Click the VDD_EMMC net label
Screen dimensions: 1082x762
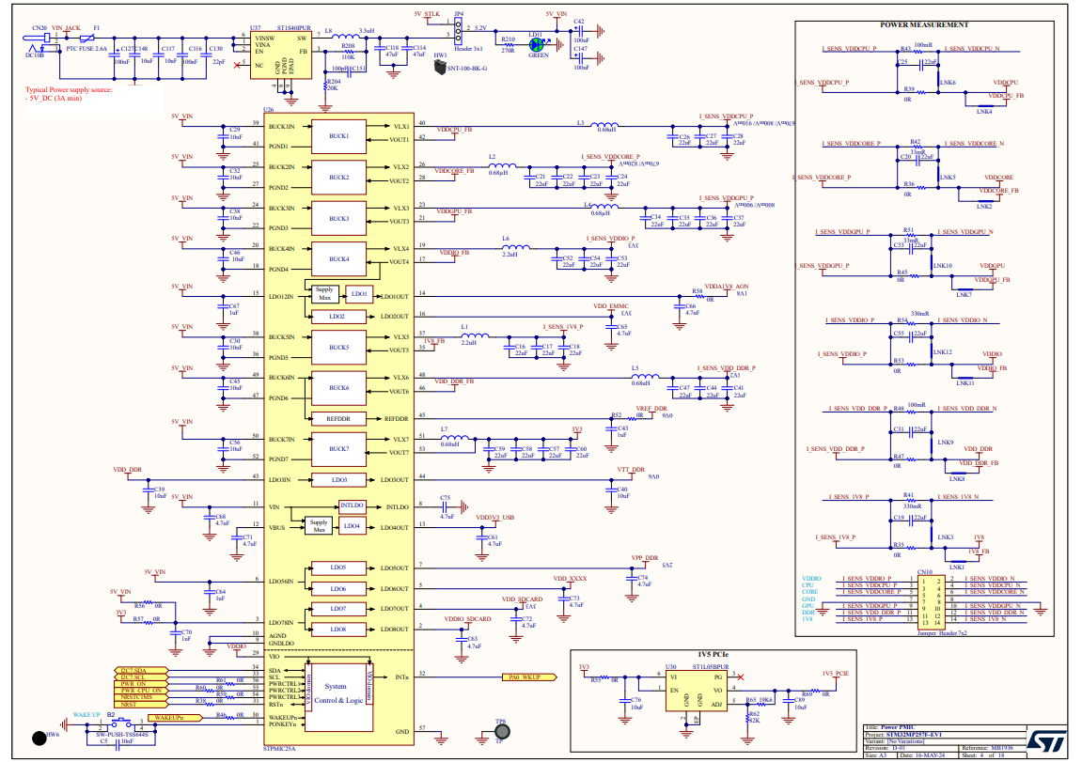coord(611,306)
